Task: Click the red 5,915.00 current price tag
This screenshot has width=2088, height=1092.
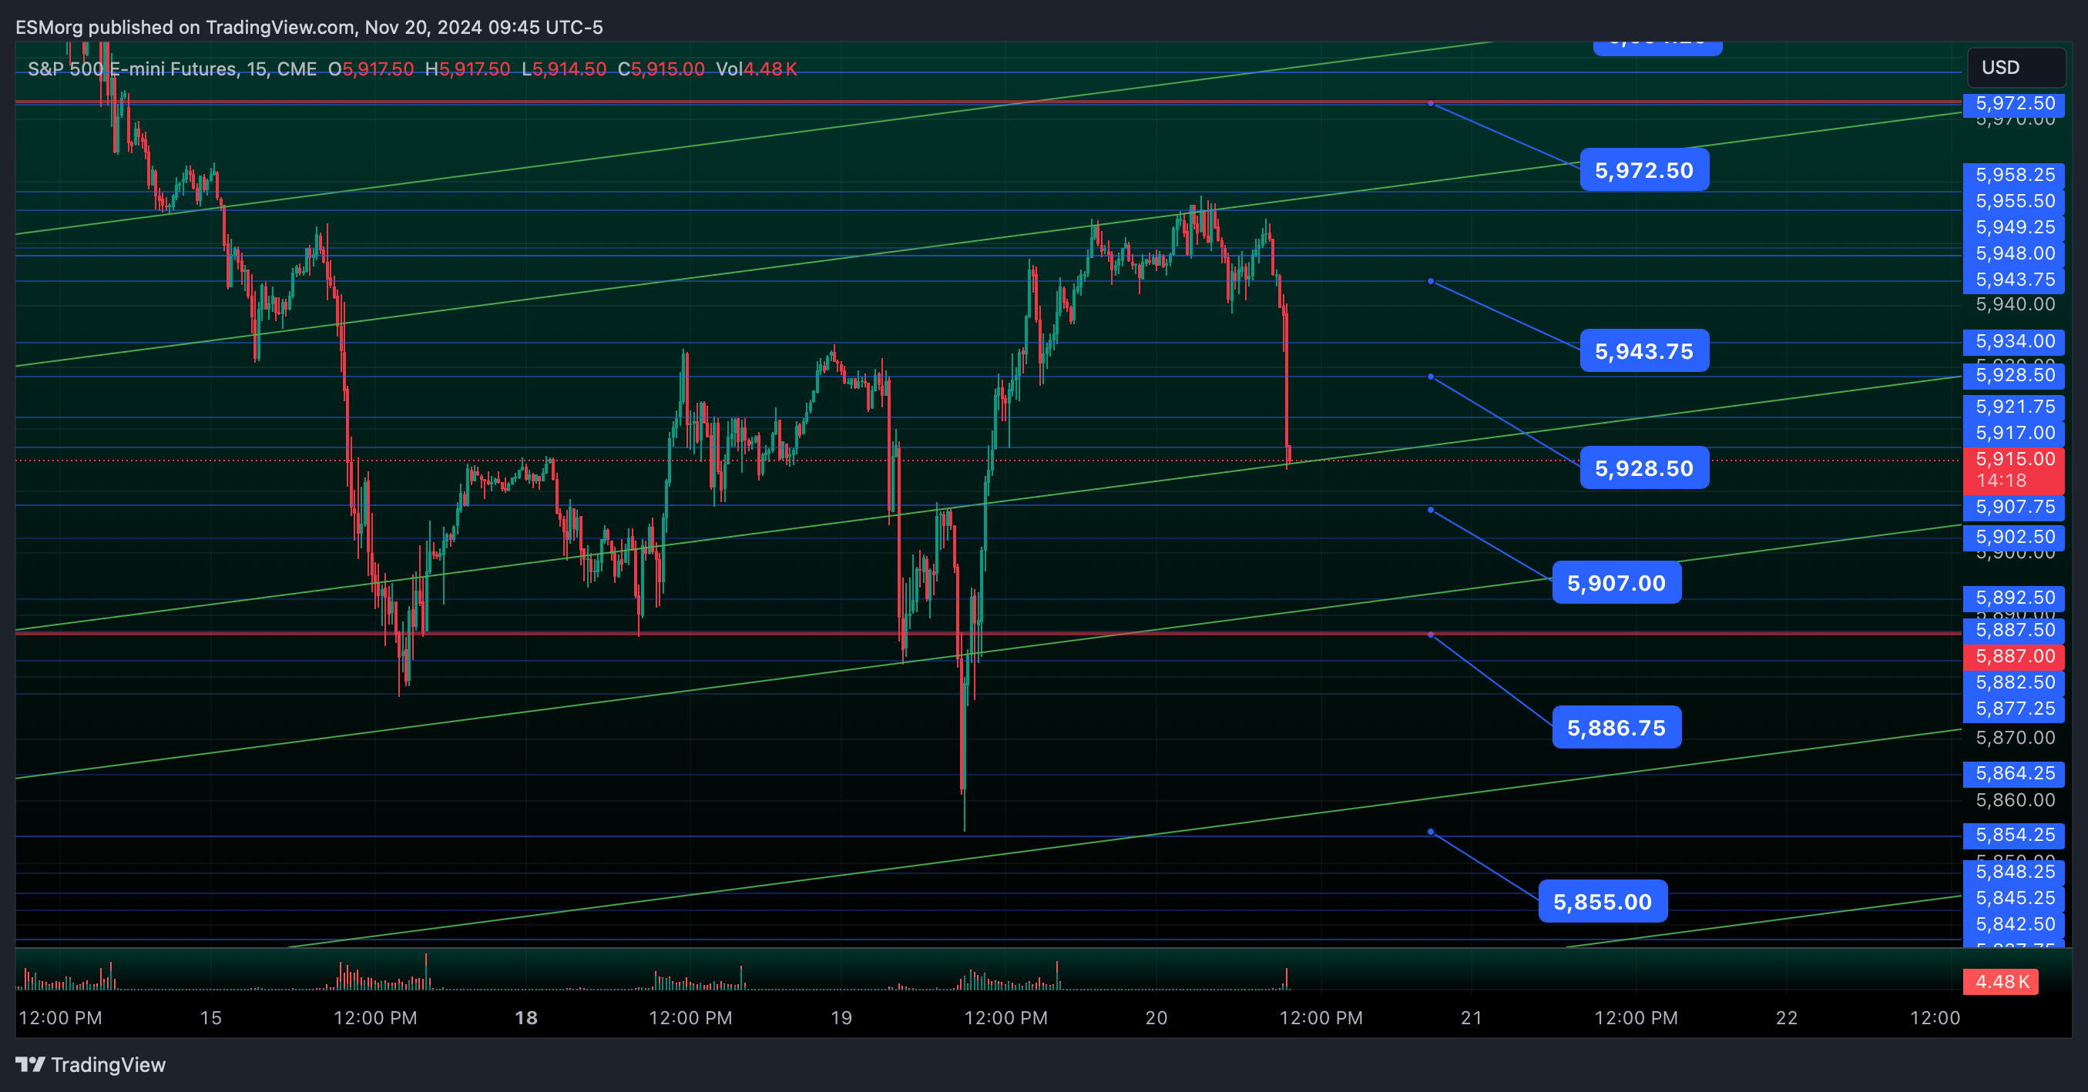Action: pyautogui.click(x=2013, y=469)
